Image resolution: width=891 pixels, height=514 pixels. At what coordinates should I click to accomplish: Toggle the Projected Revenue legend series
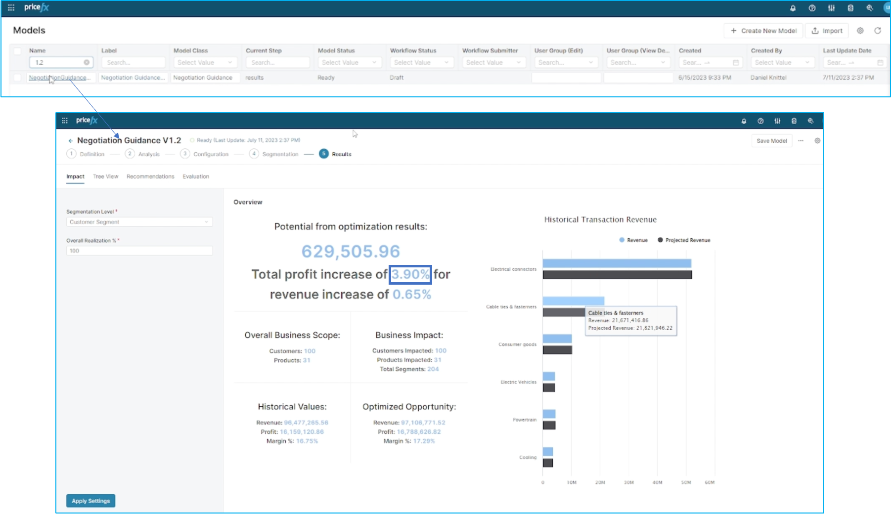[684, 240]
